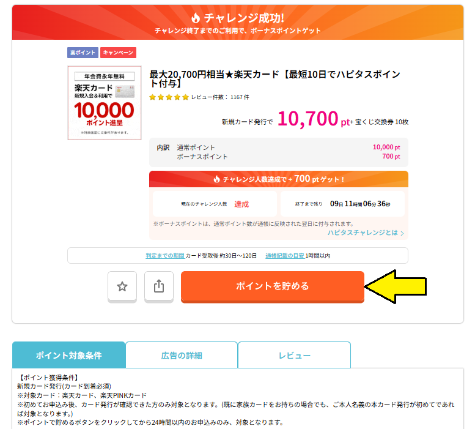Click the challenge countdown timer

coord(359,204)
